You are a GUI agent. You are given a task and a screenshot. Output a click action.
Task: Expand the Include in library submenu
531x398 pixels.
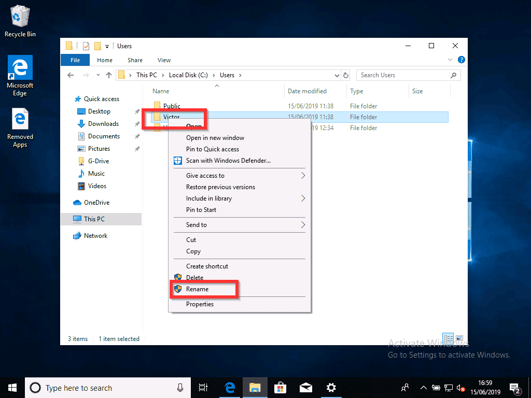point(240,198)
